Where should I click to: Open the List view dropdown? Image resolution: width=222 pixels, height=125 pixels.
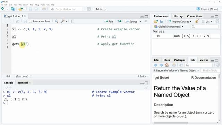click(x=207, y=22)
